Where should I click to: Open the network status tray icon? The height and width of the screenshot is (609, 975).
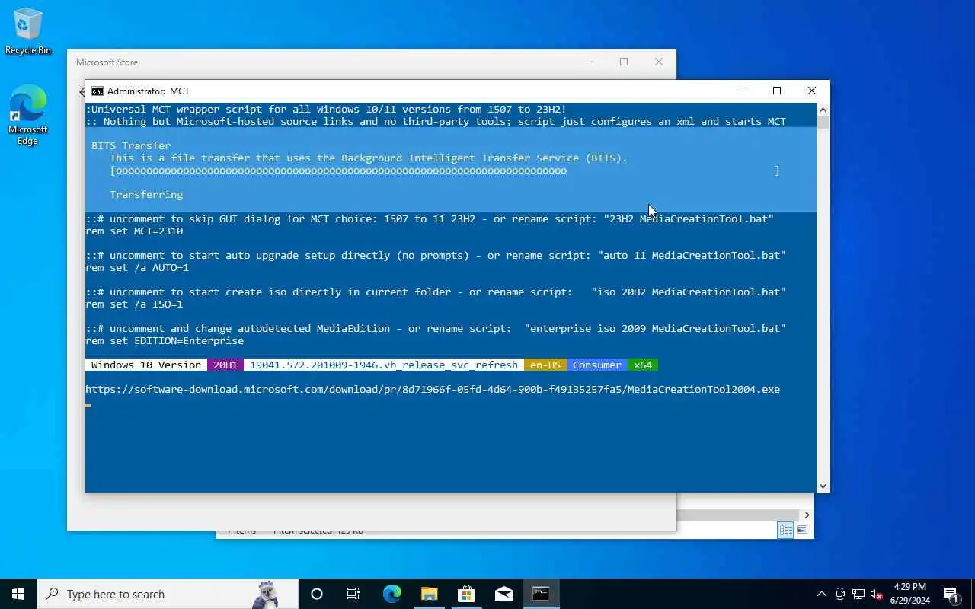pyautogui.click(x=858, y=594)
